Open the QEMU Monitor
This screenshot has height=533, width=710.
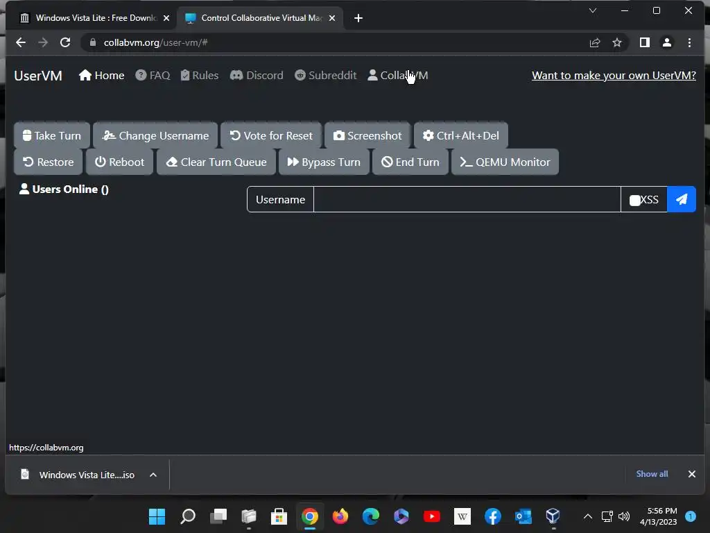tap(505, 162)
